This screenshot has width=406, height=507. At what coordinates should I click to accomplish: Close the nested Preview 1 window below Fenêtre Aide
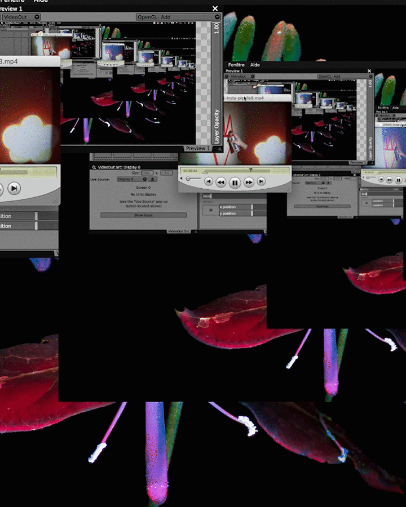point(369,70)
